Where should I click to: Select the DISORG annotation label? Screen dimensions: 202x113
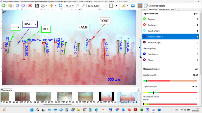tap(30, 24)
